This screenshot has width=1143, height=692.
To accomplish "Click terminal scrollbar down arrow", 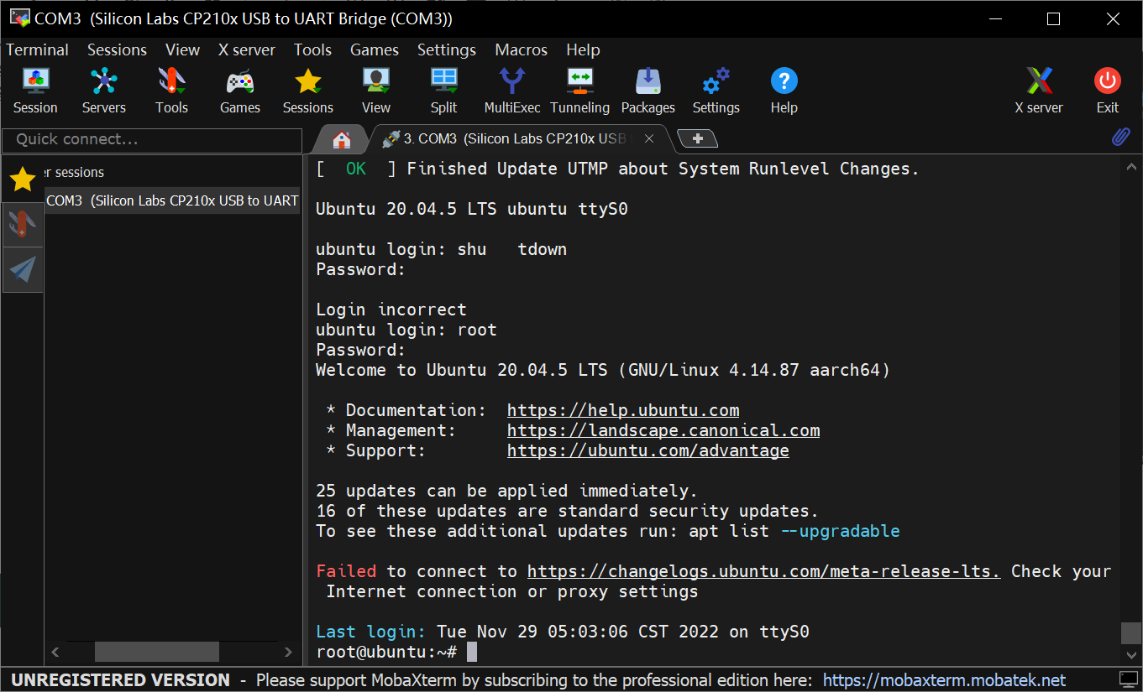I will (1131, 654).
